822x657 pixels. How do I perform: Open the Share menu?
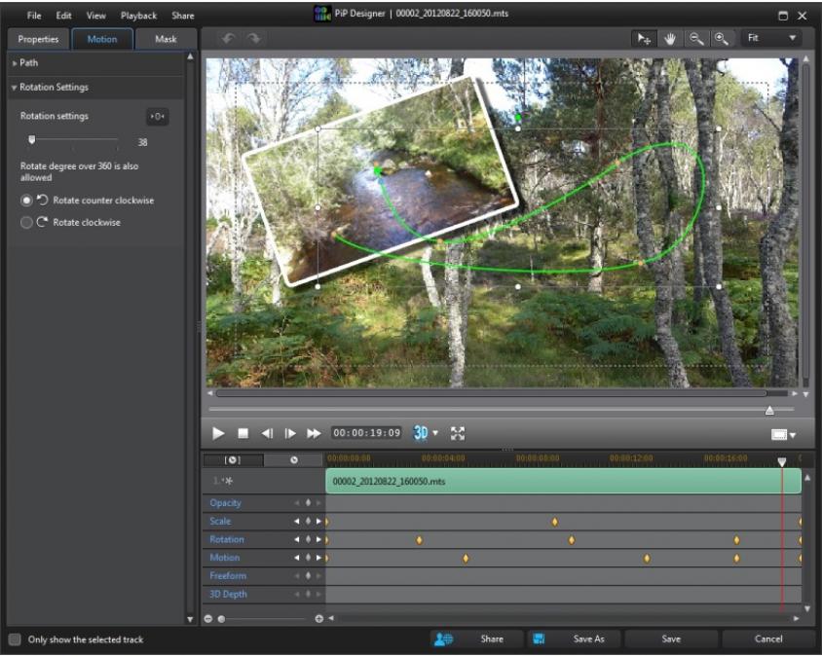pyautogui.click(x=183, y=16)
